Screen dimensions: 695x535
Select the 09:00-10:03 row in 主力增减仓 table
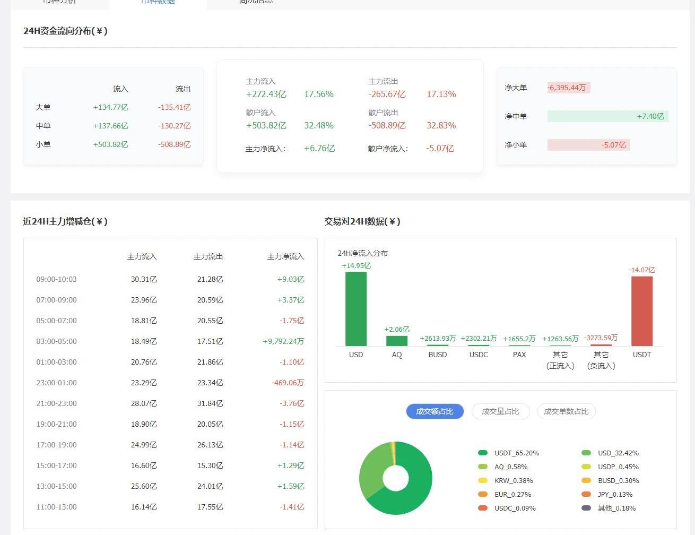[x=170, y=279]
